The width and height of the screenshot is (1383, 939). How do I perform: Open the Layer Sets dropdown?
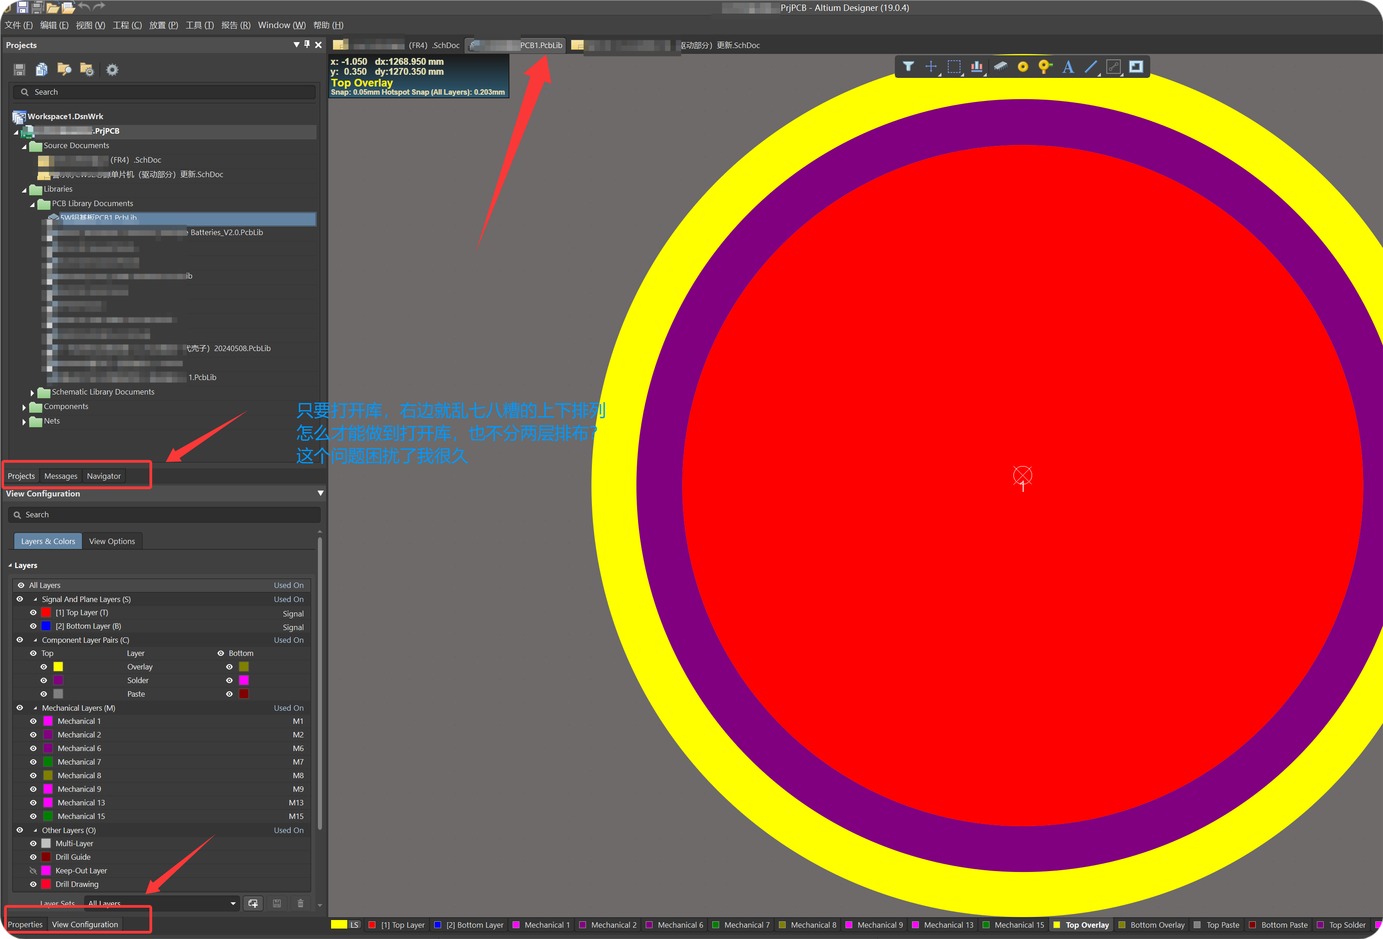[233, 903]
